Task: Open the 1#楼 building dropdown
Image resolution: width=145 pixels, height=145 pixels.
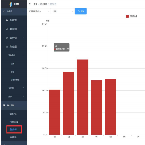Action: tap(63, 11)
